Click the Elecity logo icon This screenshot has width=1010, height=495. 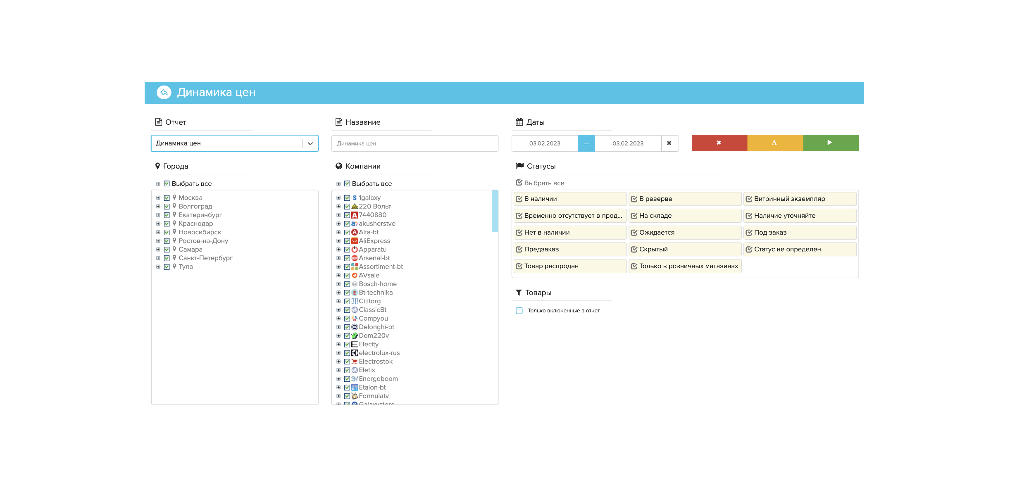(x=355, y=344)
